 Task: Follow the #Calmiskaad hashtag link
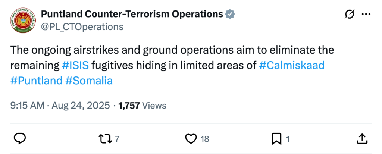(291, 65)
